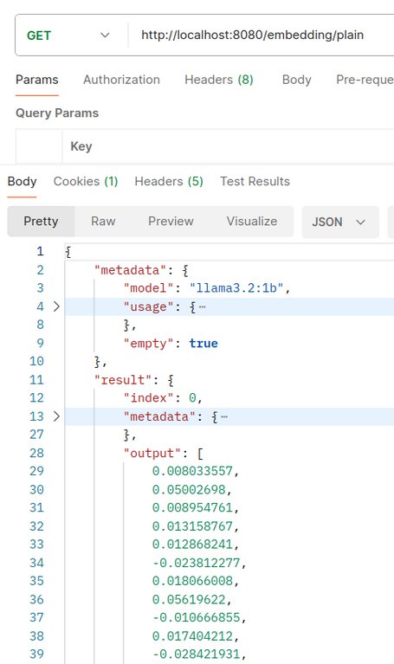
Task: Click the "llama3.2:1b" model value
Action: click(x=236, y=288)
